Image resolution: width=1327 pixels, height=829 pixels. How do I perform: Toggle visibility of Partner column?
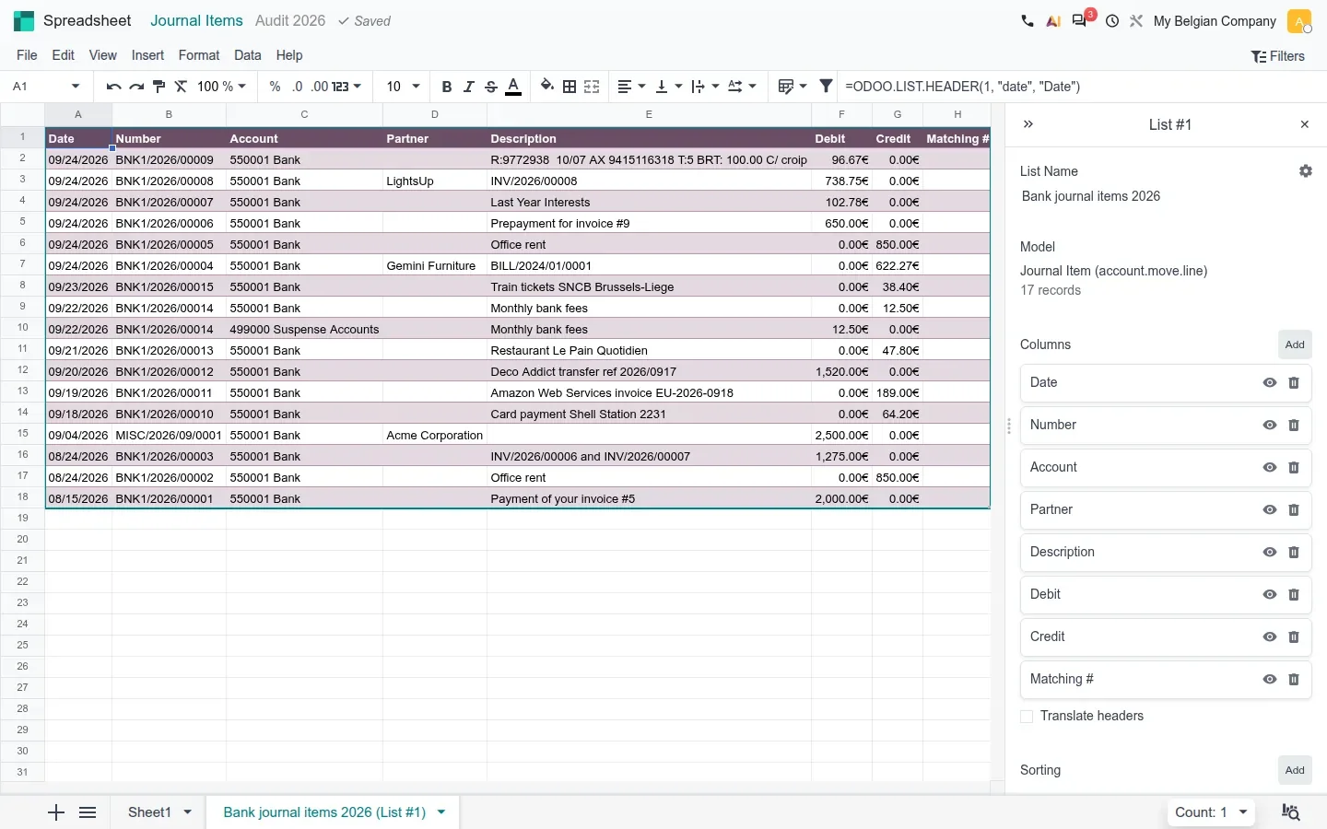pos(1270,510)
